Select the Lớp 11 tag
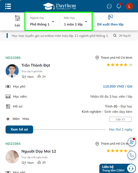 click(120, 119)
